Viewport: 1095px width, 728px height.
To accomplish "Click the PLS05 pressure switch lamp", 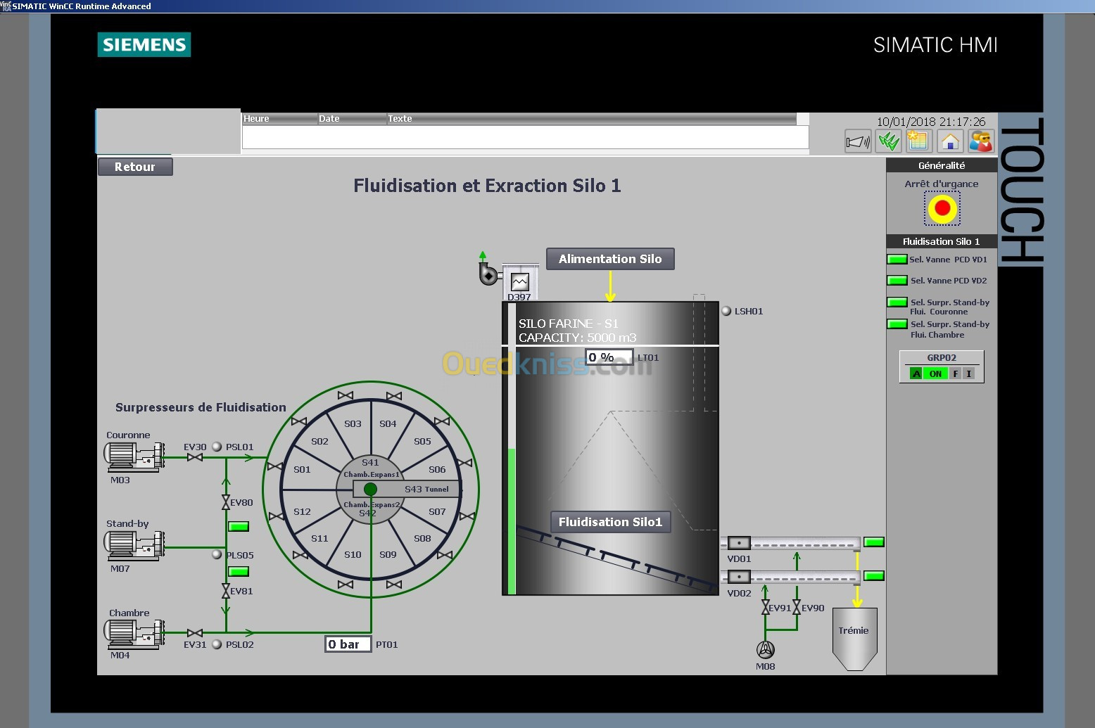I will [x=217, y=554].
